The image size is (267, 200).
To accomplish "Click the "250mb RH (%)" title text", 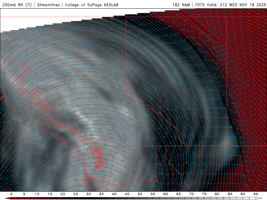I will [x=17, y=5].
